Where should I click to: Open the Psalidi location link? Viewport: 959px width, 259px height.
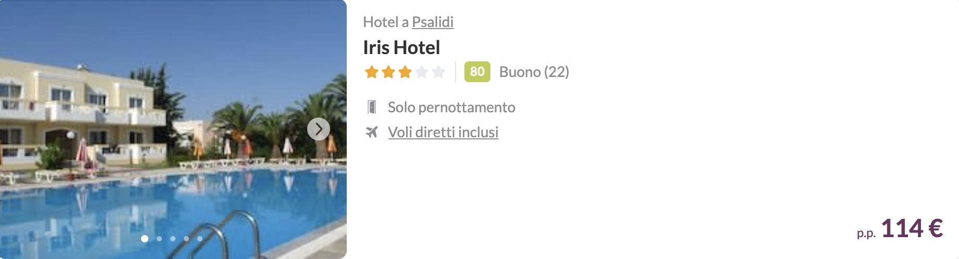[x=433, y=22]
